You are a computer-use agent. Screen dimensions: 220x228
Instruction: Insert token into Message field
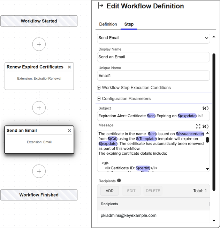205,126
